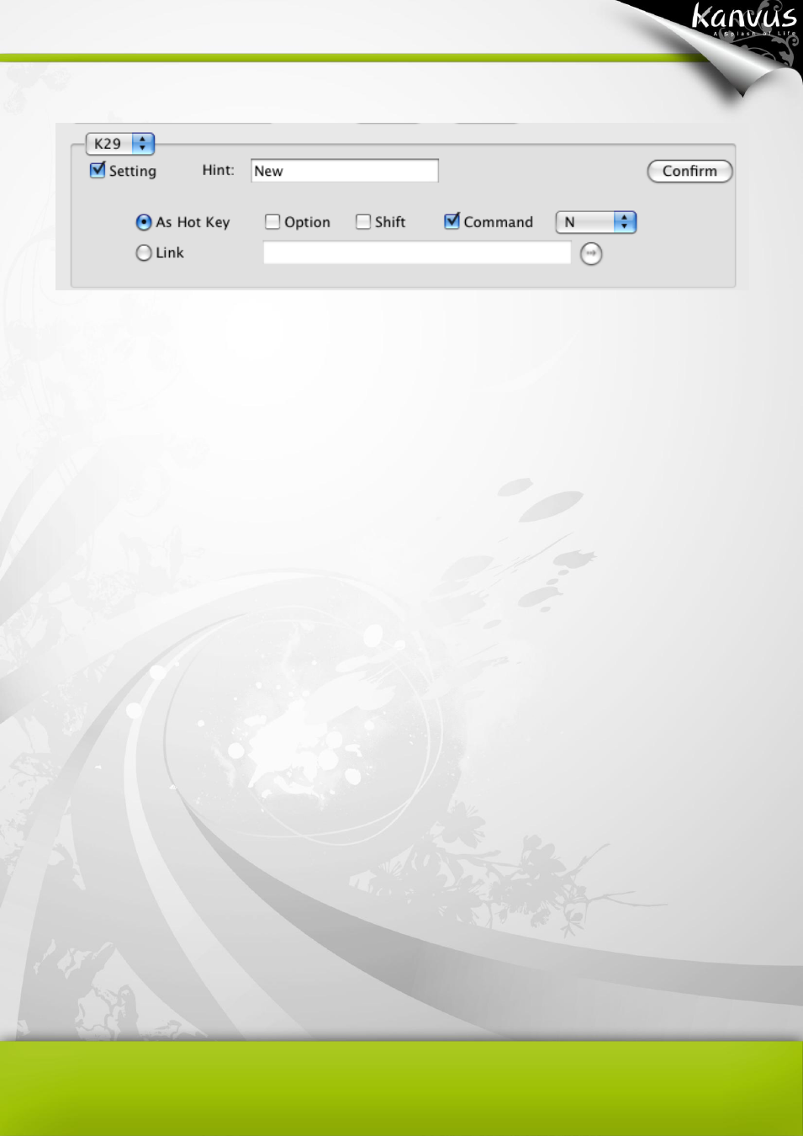The height and width of the screenshot is (1136, 803).
Task: Select the As Hot Key radio button
Action: pos(144,222)
